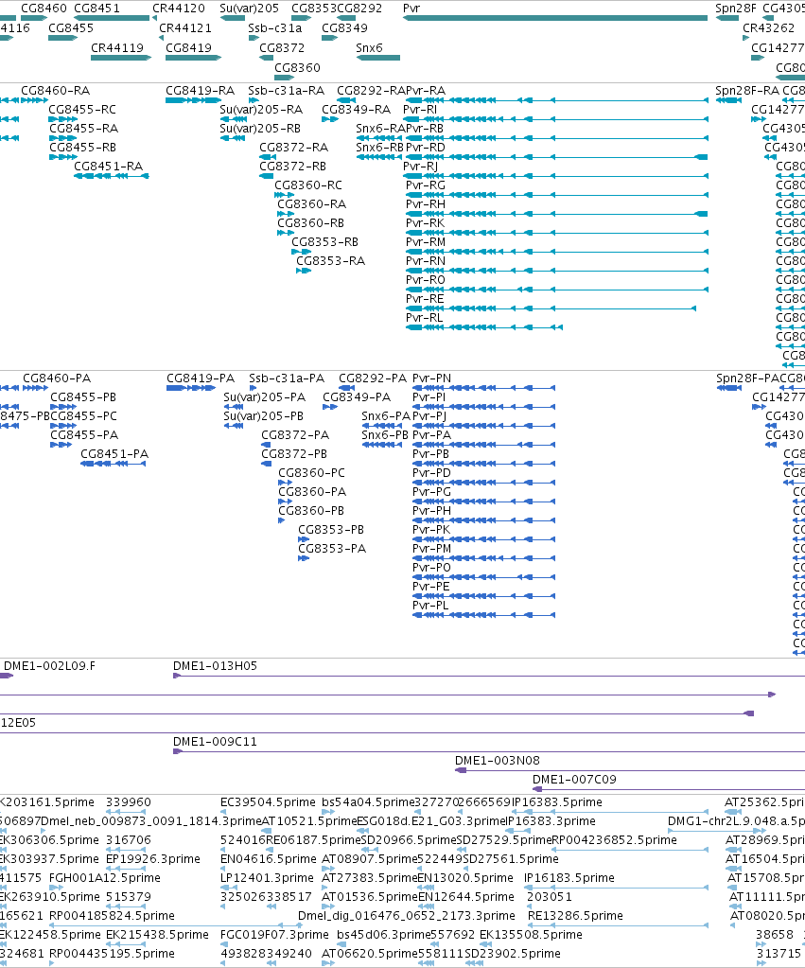Select protein CG8419-PA
This screenshot has height=968, width=805.
pos(201,378)
